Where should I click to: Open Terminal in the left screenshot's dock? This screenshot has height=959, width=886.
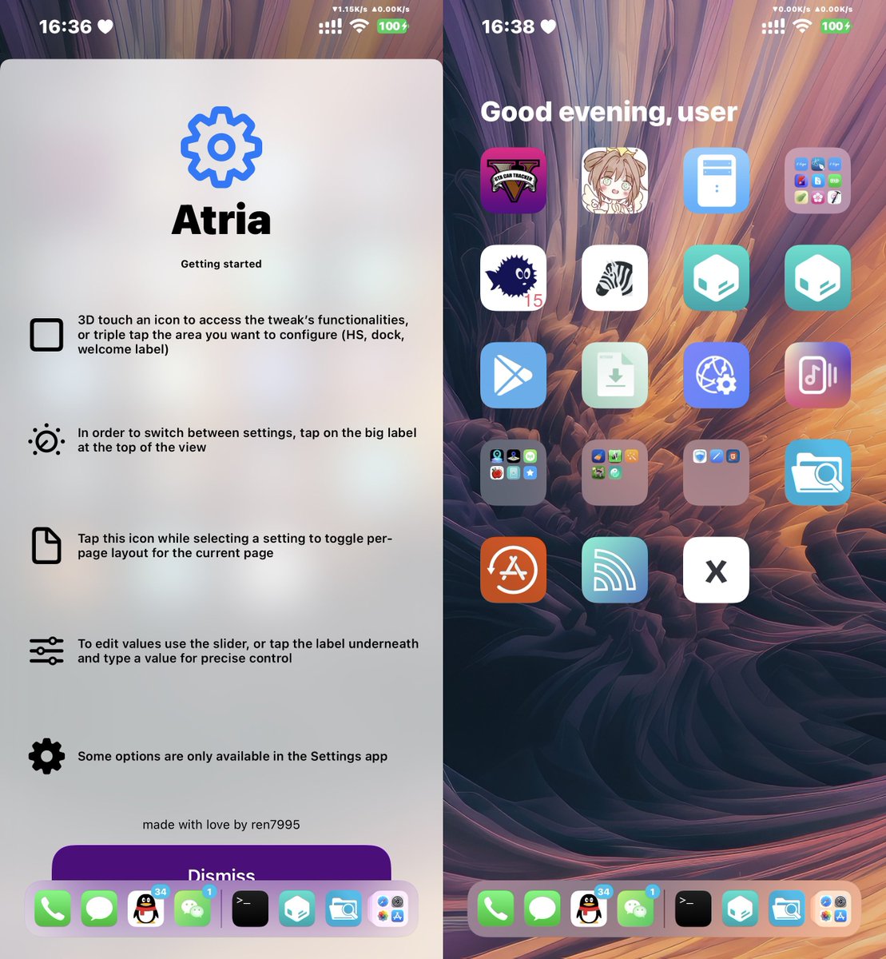point(250,909)
